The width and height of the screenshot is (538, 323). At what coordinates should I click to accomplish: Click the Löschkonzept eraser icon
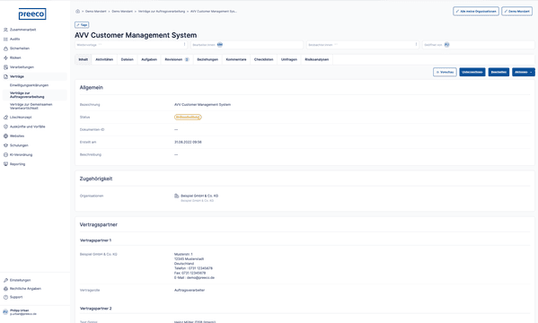click(x=5, y=118)
